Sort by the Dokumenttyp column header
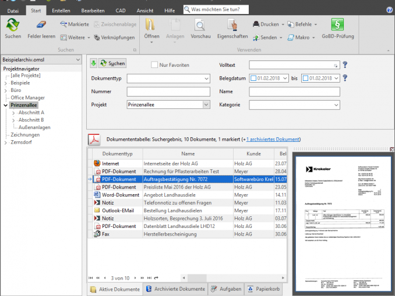The image size is (395, 296). pyautogui.click(x=117, y=154)
